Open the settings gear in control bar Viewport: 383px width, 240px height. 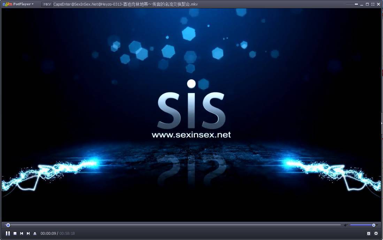376,233
